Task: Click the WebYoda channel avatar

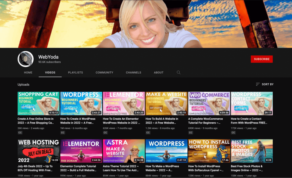Action: pos(25,59)
